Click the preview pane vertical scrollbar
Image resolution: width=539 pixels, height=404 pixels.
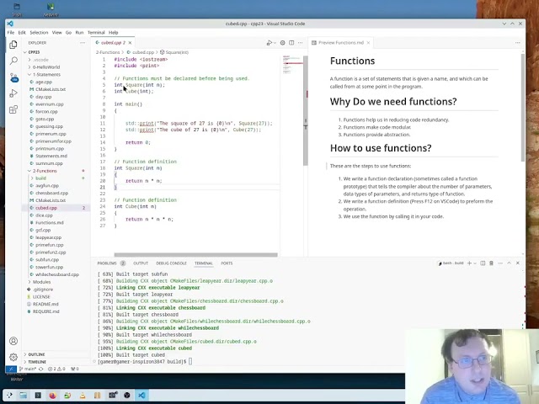[523, 107]
